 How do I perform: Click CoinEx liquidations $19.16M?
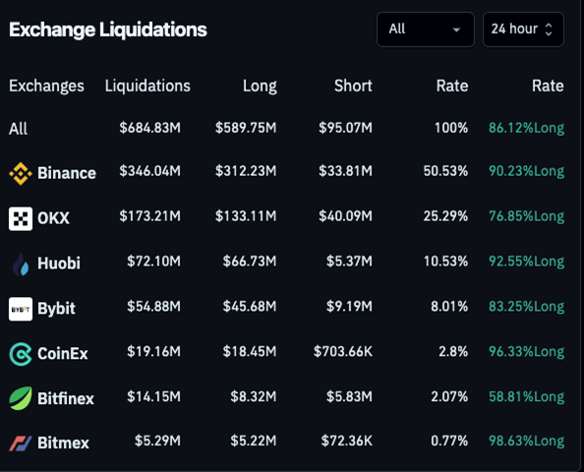tap(153, 351)
